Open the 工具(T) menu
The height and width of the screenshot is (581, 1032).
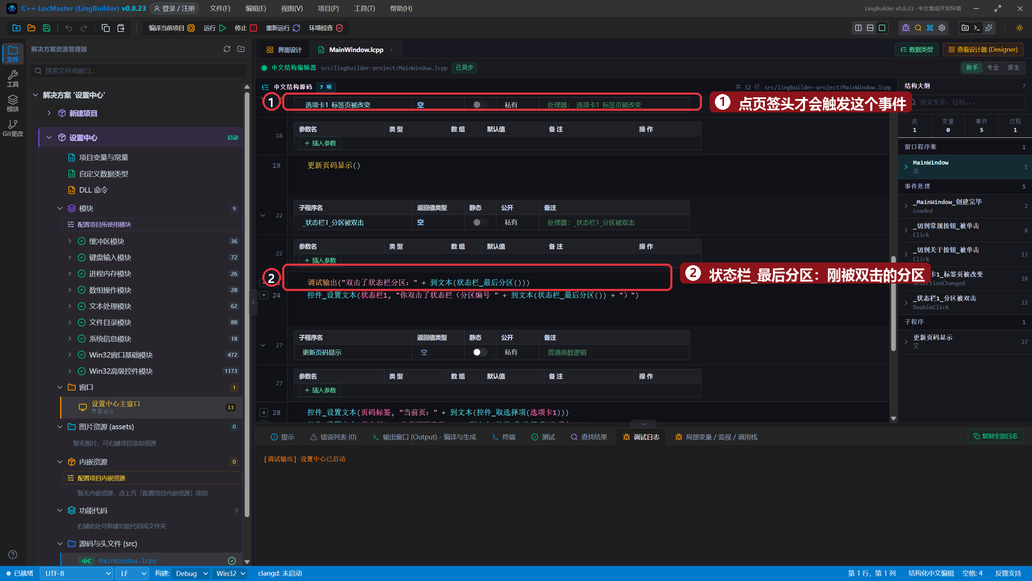pyautogui.click(x=364, y=9)
